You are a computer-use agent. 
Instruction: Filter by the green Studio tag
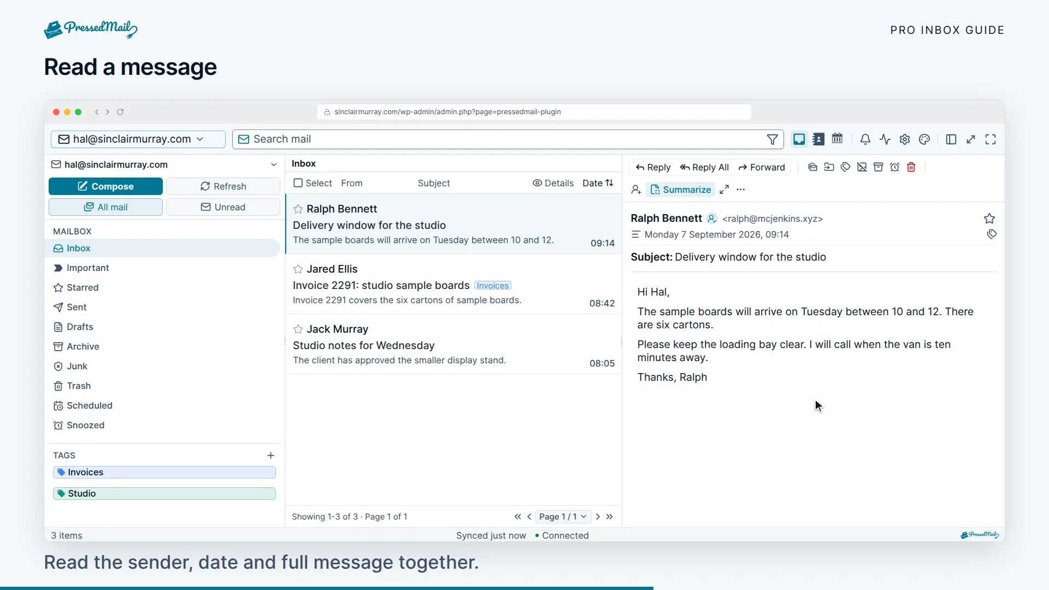(x=164, y=494)
